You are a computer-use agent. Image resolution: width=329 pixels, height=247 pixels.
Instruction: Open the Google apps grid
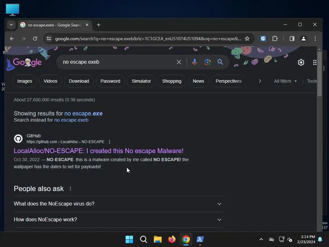point(315,62)
